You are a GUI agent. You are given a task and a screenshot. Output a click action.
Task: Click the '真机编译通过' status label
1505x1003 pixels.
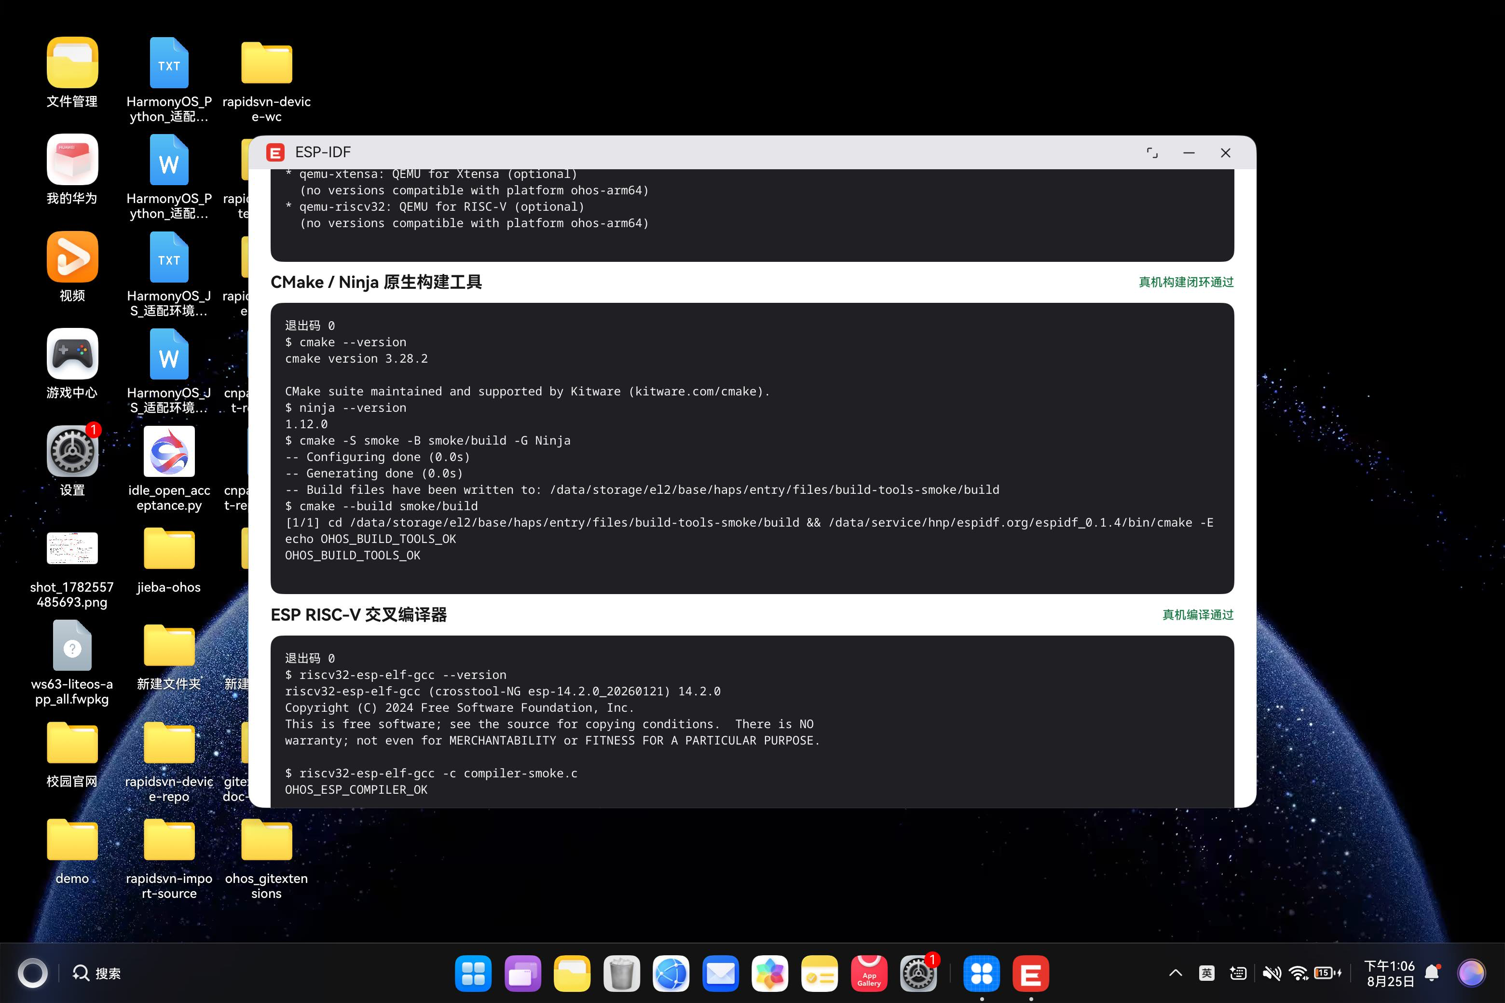click(1198, 615)
